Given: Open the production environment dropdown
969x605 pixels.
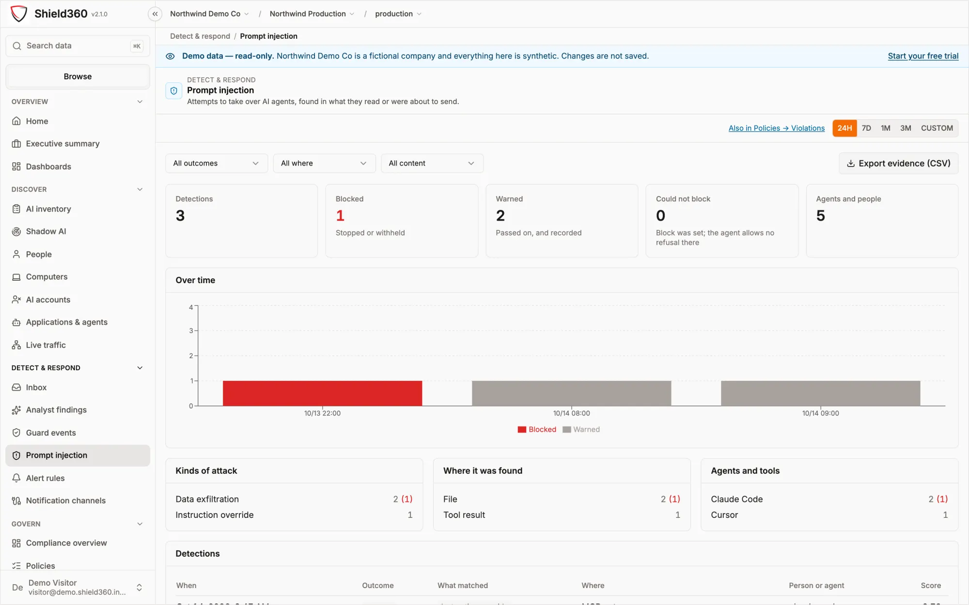Looking at the screenshot, I should point(398,14).
